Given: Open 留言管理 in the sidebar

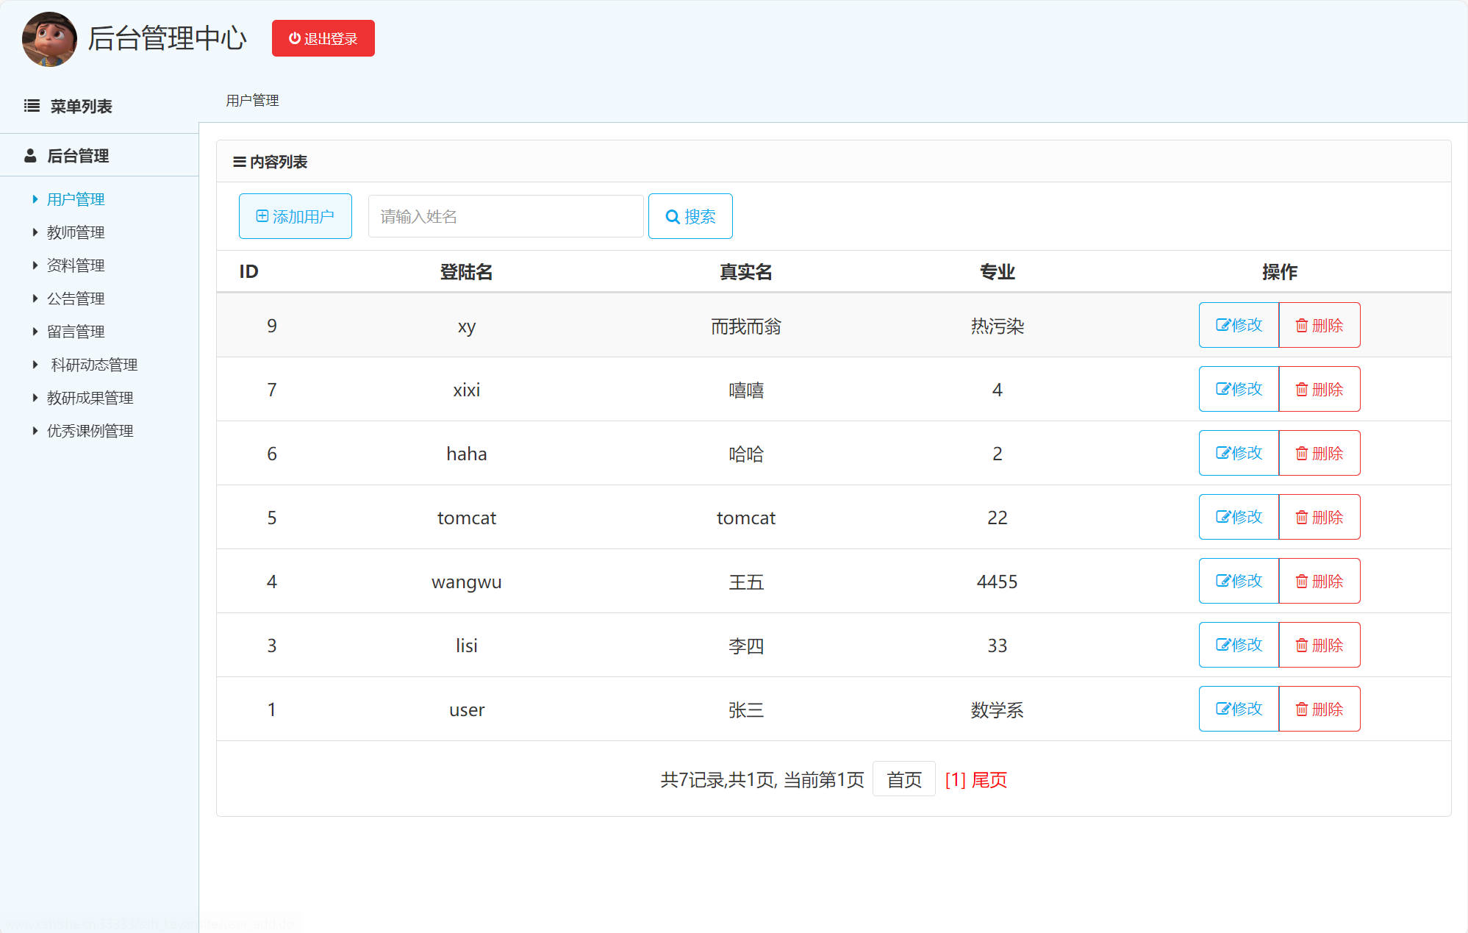Looking at the screenshot, I should (76, 332).
